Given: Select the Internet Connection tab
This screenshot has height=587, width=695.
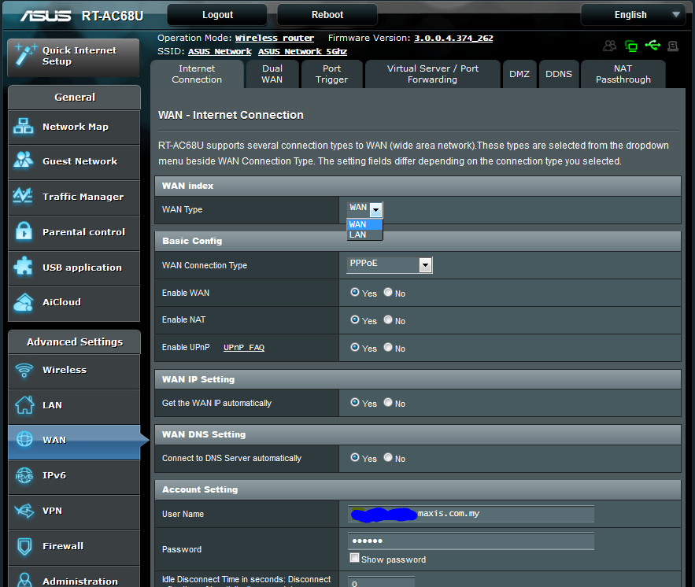Looking at the screenshot, I should tap(197, 74).
